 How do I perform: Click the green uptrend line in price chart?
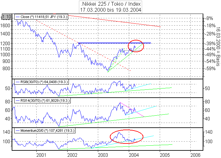pos(125,58)
